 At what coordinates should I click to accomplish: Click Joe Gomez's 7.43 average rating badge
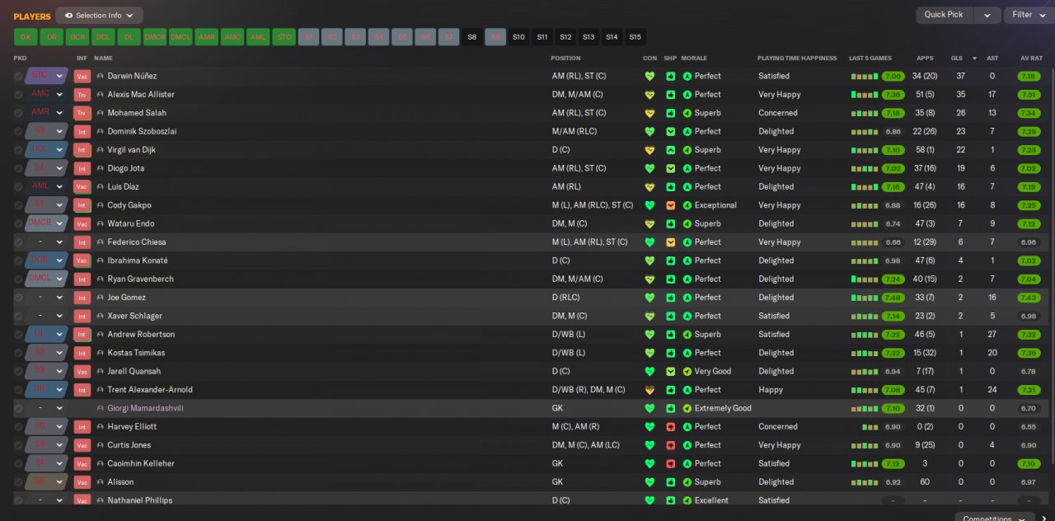[x=1029, y=298]
